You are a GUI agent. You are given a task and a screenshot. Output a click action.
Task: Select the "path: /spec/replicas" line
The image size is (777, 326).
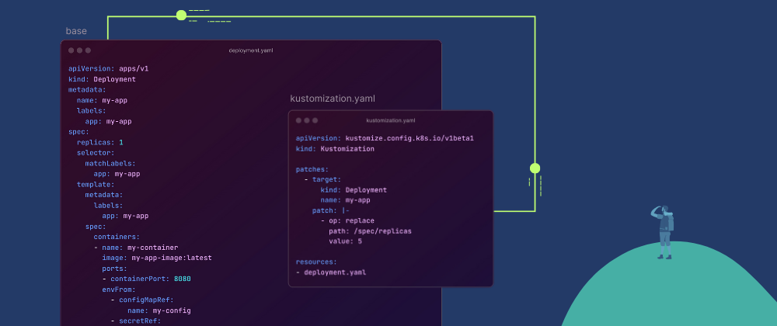[x=370, y=231]
